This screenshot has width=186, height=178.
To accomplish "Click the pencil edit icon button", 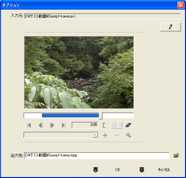I will click(170, 27).
